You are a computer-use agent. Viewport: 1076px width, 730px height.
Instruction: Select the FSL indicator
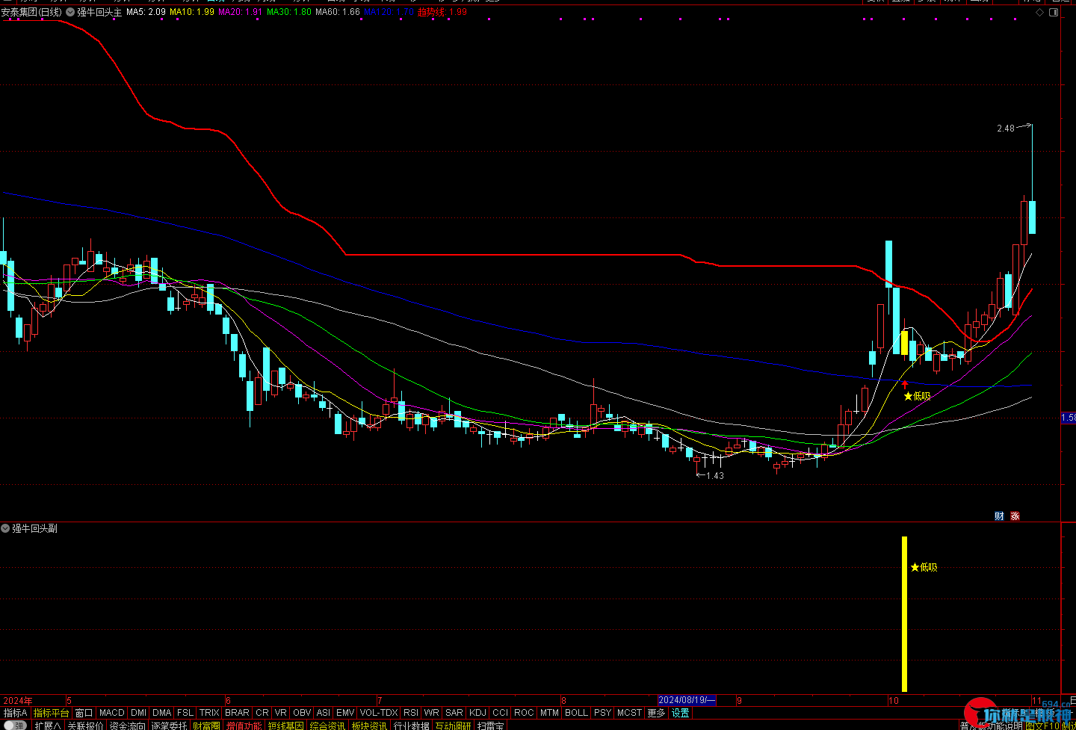[x=185, y=713]
